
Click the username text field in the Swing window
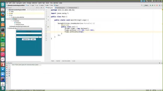tap(29, 33)
